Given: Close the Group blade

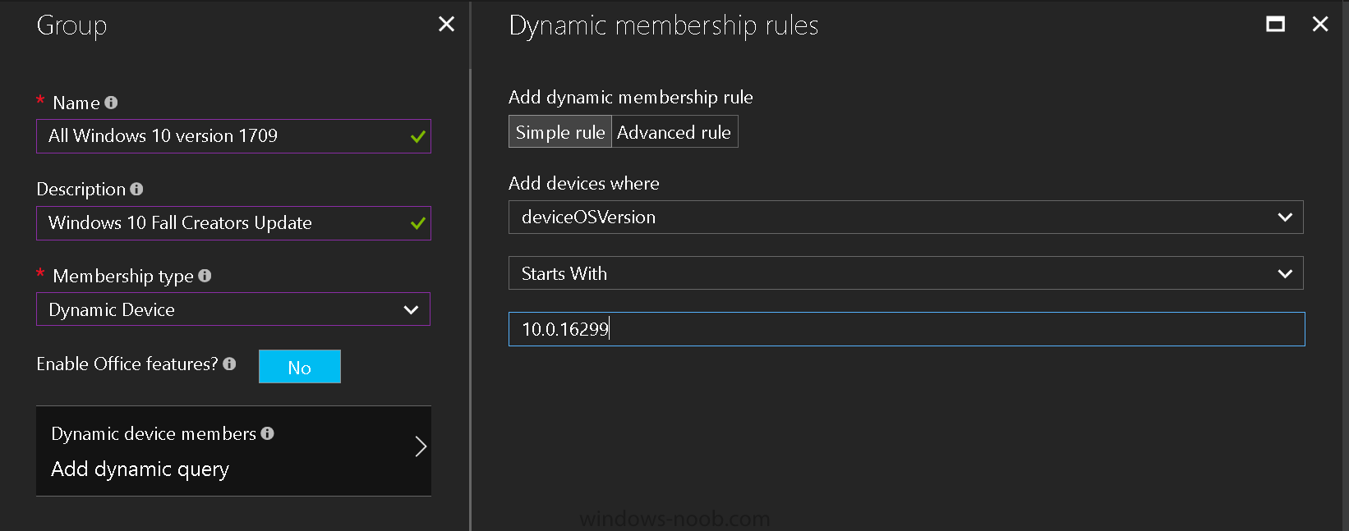Looking at the screenshot, I should tap(446, 25).
